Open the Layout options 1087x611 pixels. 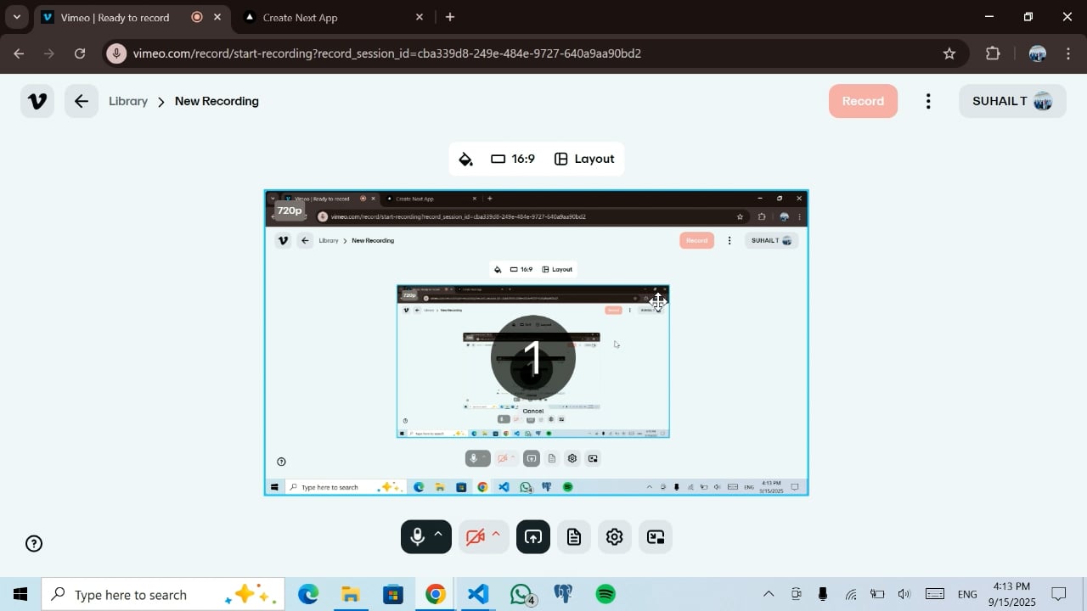tap(584, 159)
